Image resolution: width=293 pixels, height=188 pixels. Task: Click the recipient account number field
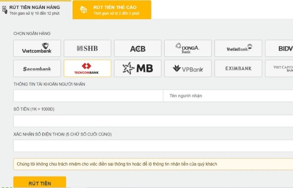(x=88, y=96)
